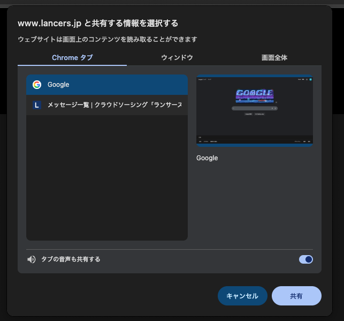Click the タブの音声も共有する label text
The height and width of the screenshot is (321, 344).
click(x=71, y=259)
